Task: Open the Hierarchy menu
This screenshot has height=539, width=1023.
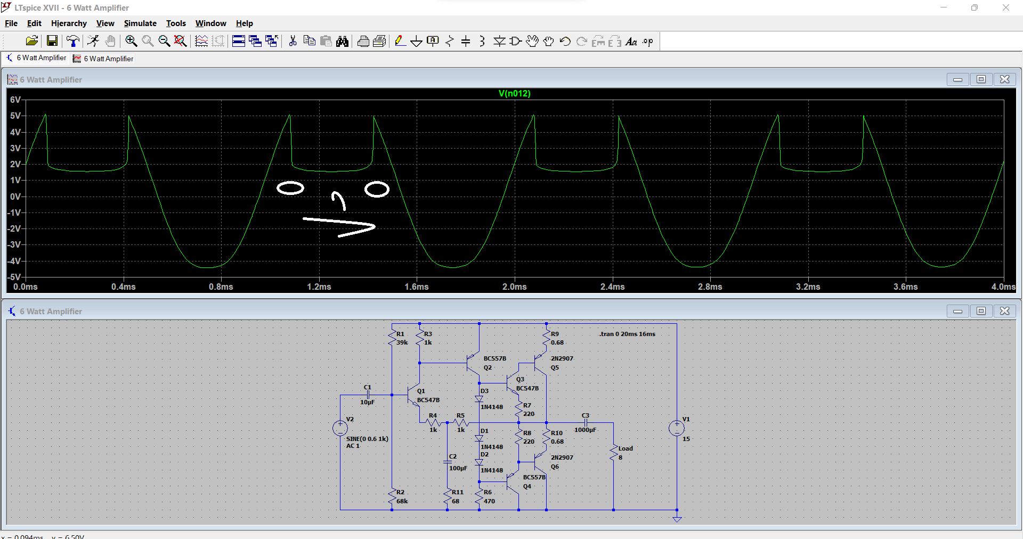Action: (x=69, y=23)
